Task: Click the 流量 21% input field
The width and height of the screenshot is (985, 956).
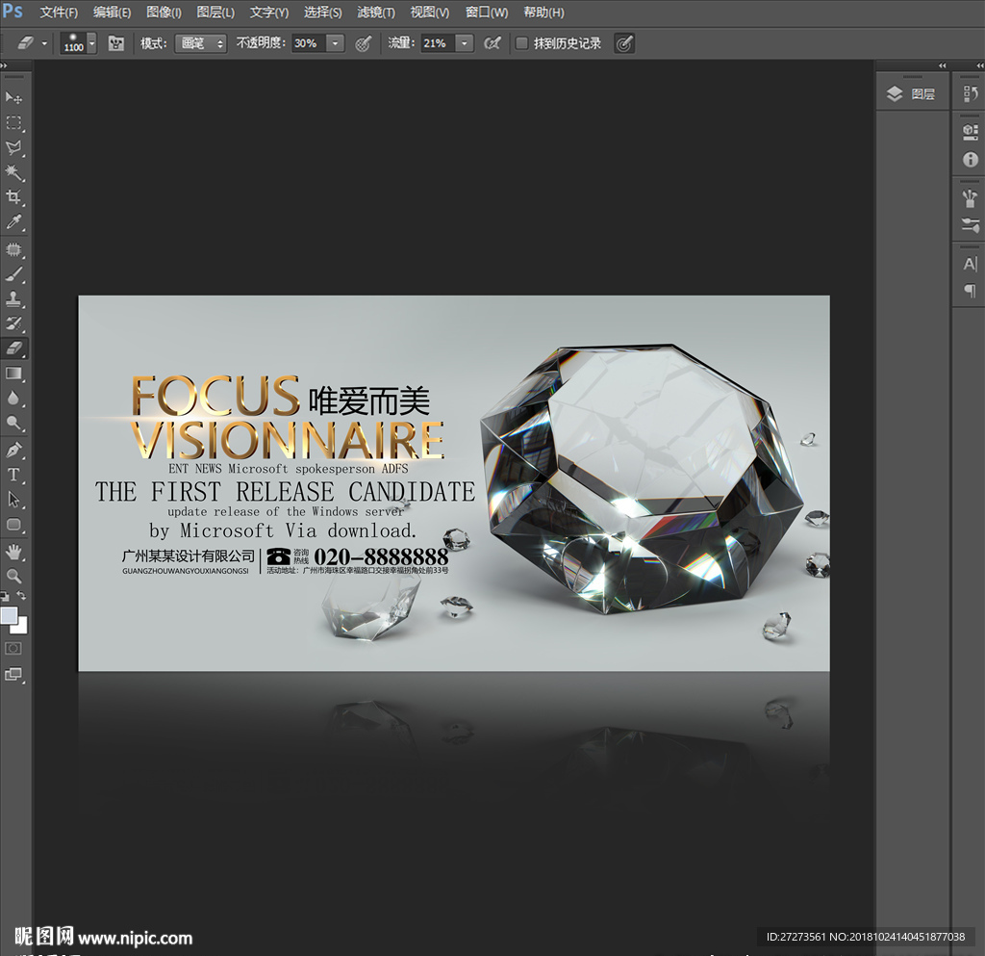Action: (437, 43)
